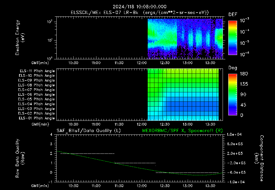Click the Deg pitch angle color bar

click(233, 94)
